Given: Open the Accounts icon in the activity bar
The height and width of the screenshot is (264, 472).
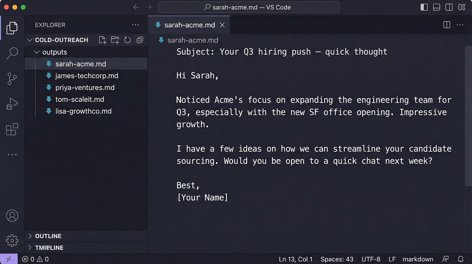Looking at the screenshot, I should (12, 215).
